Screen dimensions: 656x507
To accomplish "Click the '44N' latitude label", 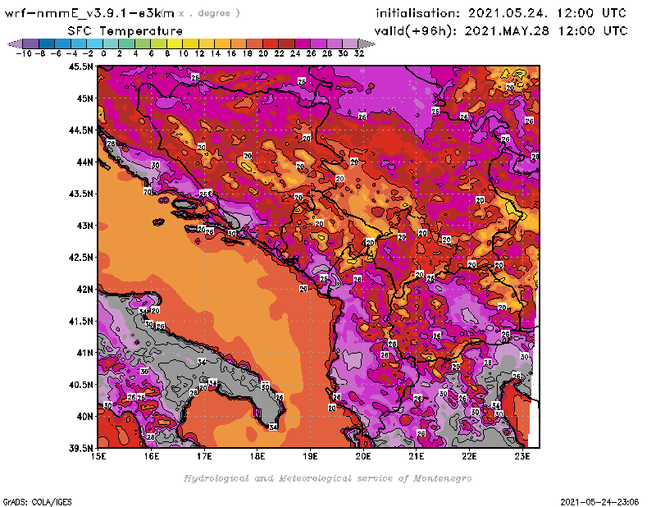I will [84, 162].
